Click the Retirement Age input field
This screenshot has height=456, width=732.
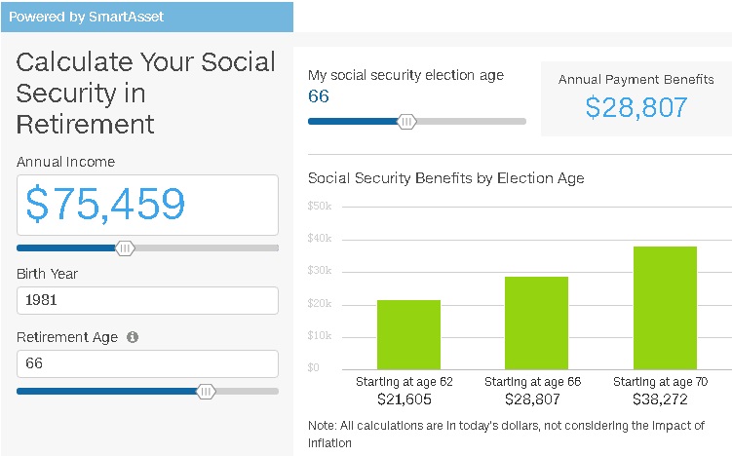click(147, 363)
